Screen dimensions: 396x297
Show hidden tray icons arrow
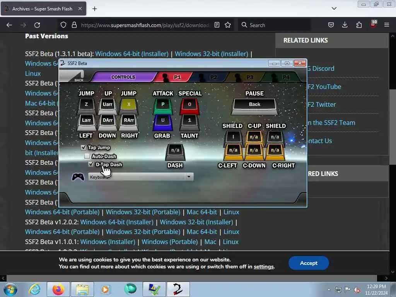[x=329, y=290]
